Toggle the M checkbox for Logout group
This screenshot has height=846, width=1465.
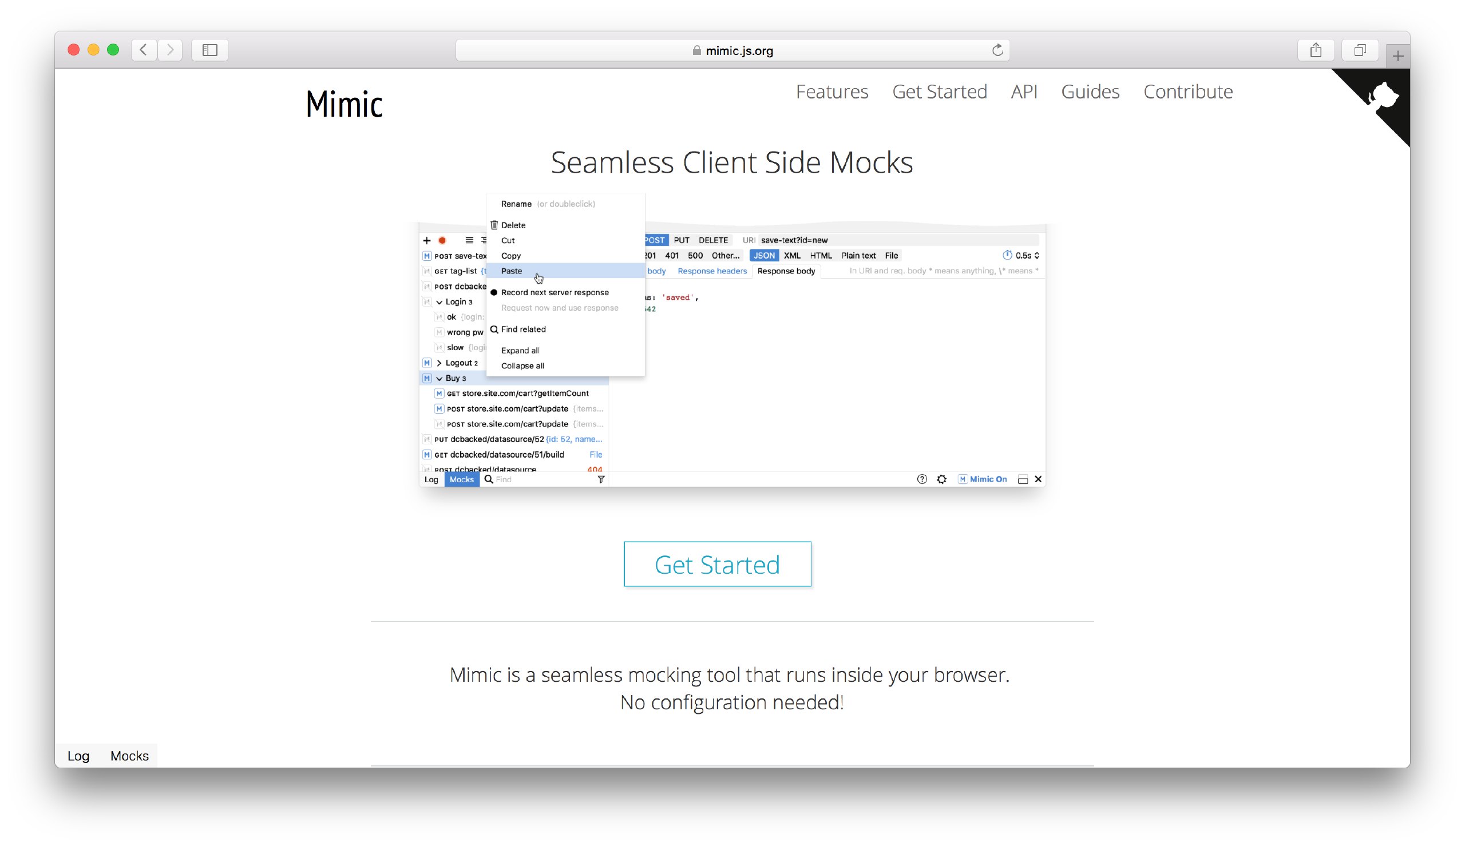coord(426,363)
